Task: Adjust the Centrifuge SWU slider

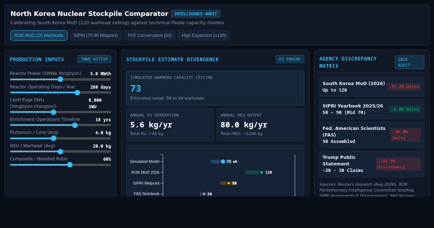Action: [60, 112]
